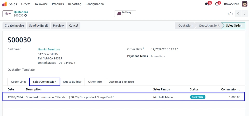Select the Quotation Sent status stage

[209, 26]
